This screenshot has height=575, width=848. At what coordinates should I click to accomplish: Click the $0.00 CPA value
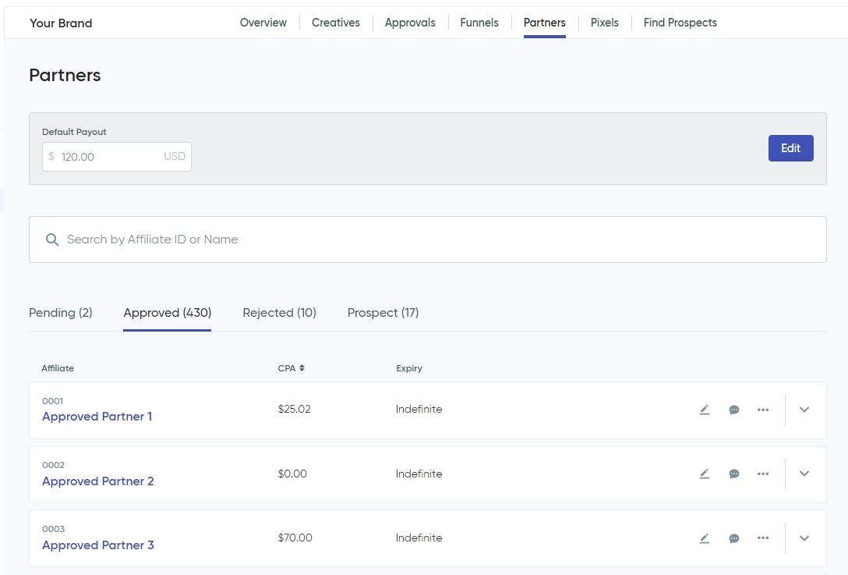pyautogui.click(x=292, y=474)
